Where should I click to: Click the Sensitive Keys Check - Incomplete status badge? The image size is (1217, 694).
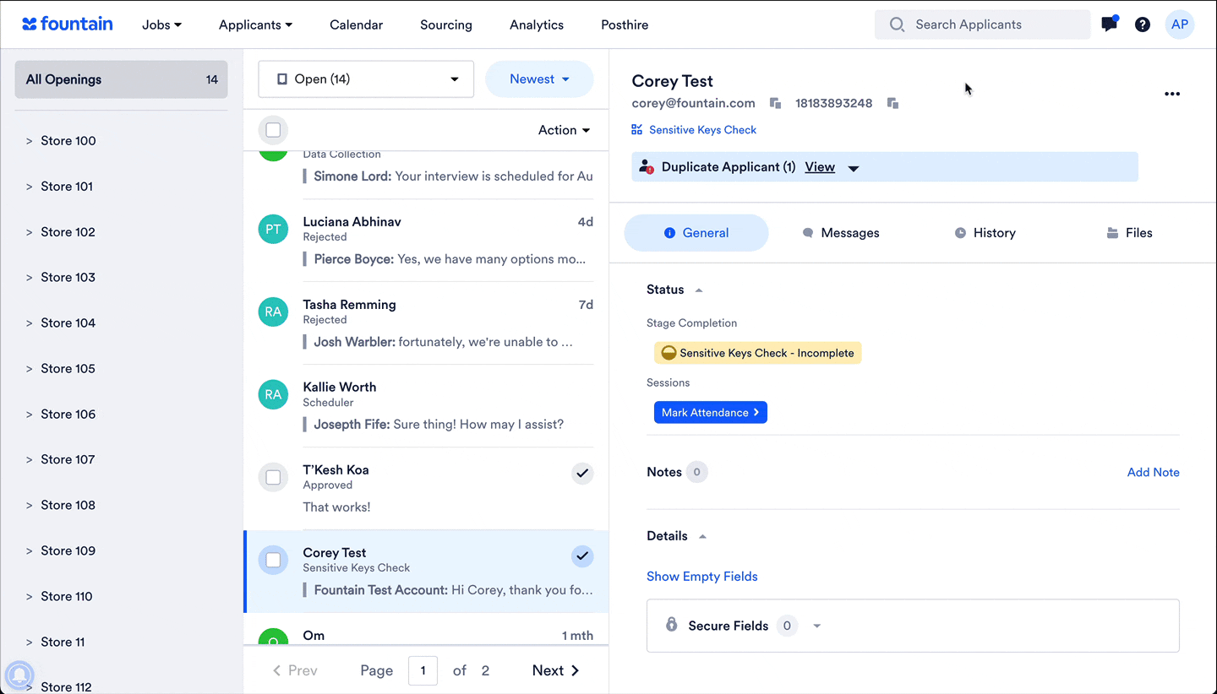coord(757,353)
